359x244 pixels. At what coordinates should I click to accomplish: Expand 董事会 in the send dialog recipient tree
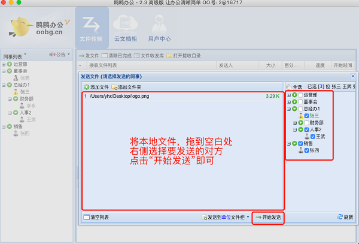[289, 102]
